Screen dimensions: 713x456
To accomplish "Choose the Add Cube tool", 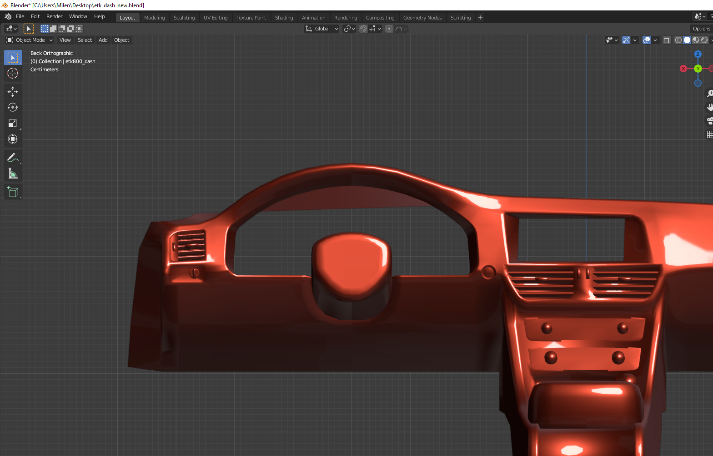I will tap(13, 192).
